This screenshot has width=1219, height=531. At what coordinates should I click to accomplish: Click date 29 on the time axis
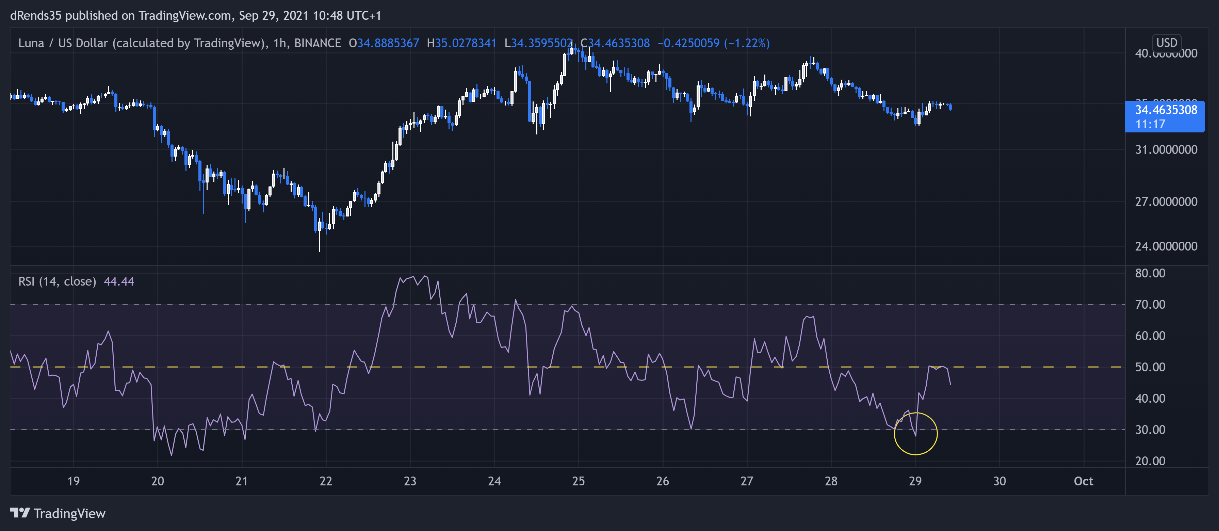click(916, 481)
